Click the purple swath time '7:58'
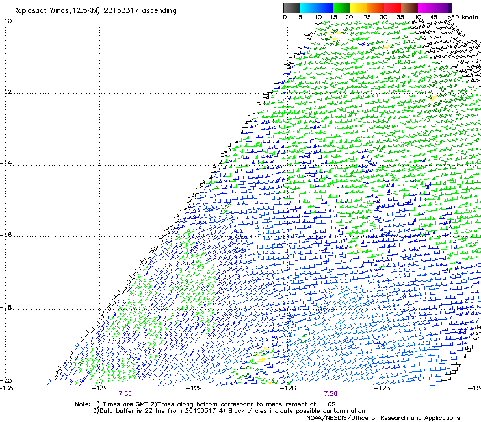Image resolution: width=481 pixels, height=422 pixels. click(x=330, y=394)
